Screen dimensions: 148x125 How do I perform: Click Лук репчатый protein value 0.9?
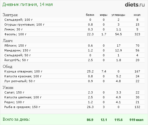pyautogui.click(x=90, y=81)
